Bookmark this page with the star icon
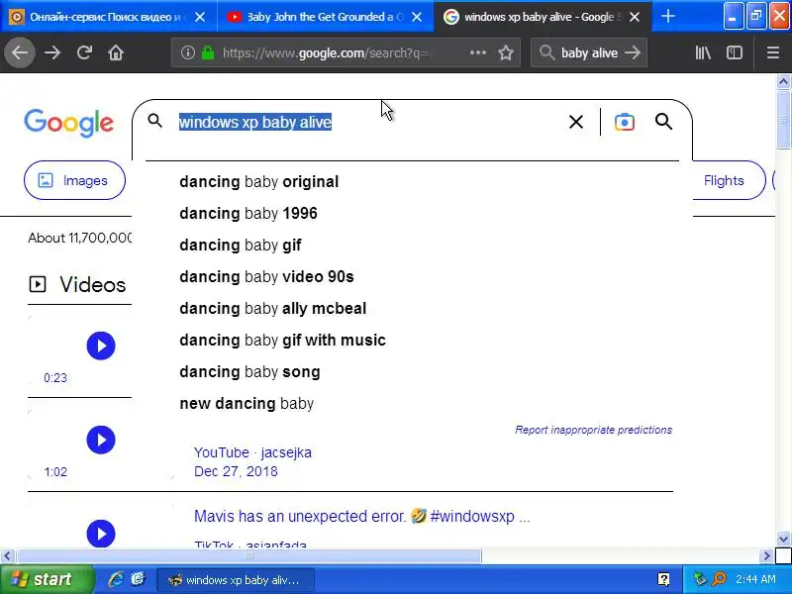The height and width of the screenshot is (594, 792). pyautogui.click(x=506, y=52)
